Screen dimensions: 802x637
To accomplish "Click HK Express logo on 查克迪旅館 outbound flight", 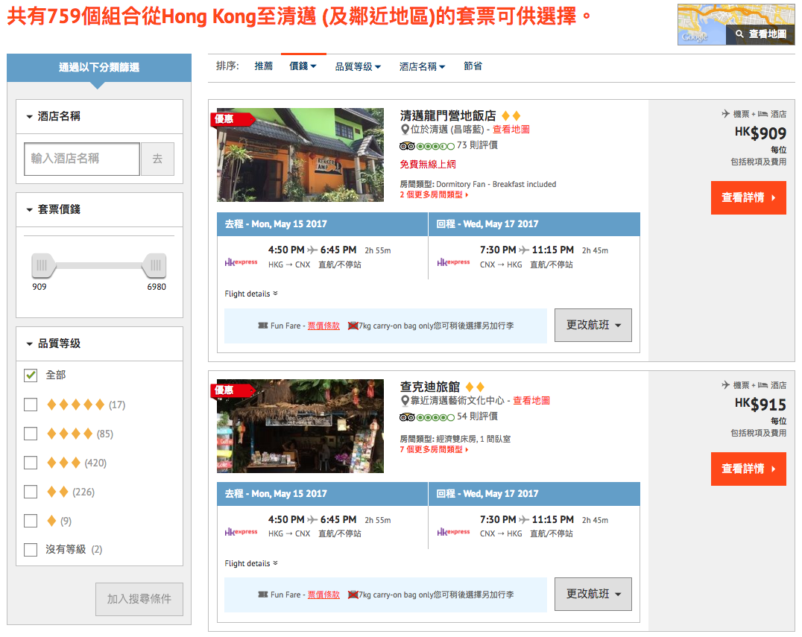I will tap(241, 532).
